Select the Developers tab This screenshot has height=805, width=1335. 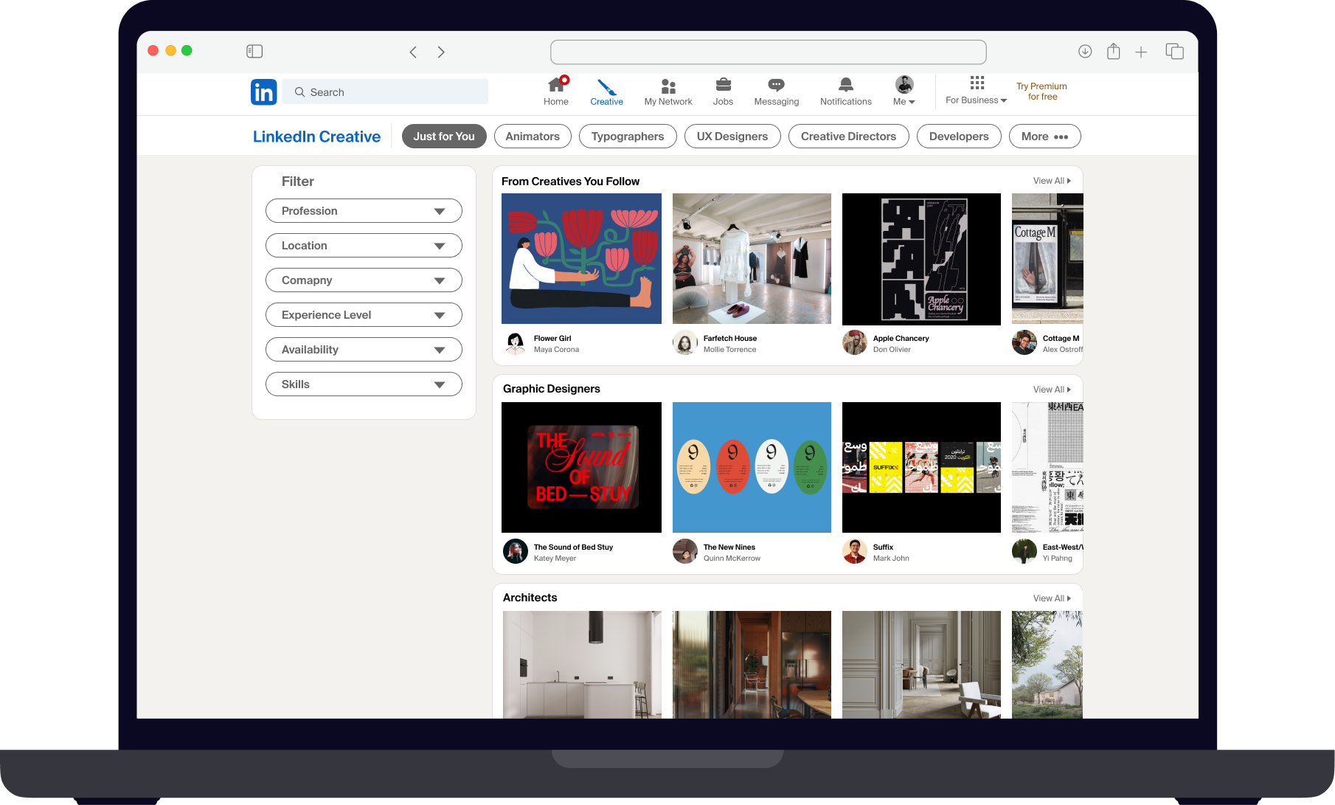[x=959, y=137]
